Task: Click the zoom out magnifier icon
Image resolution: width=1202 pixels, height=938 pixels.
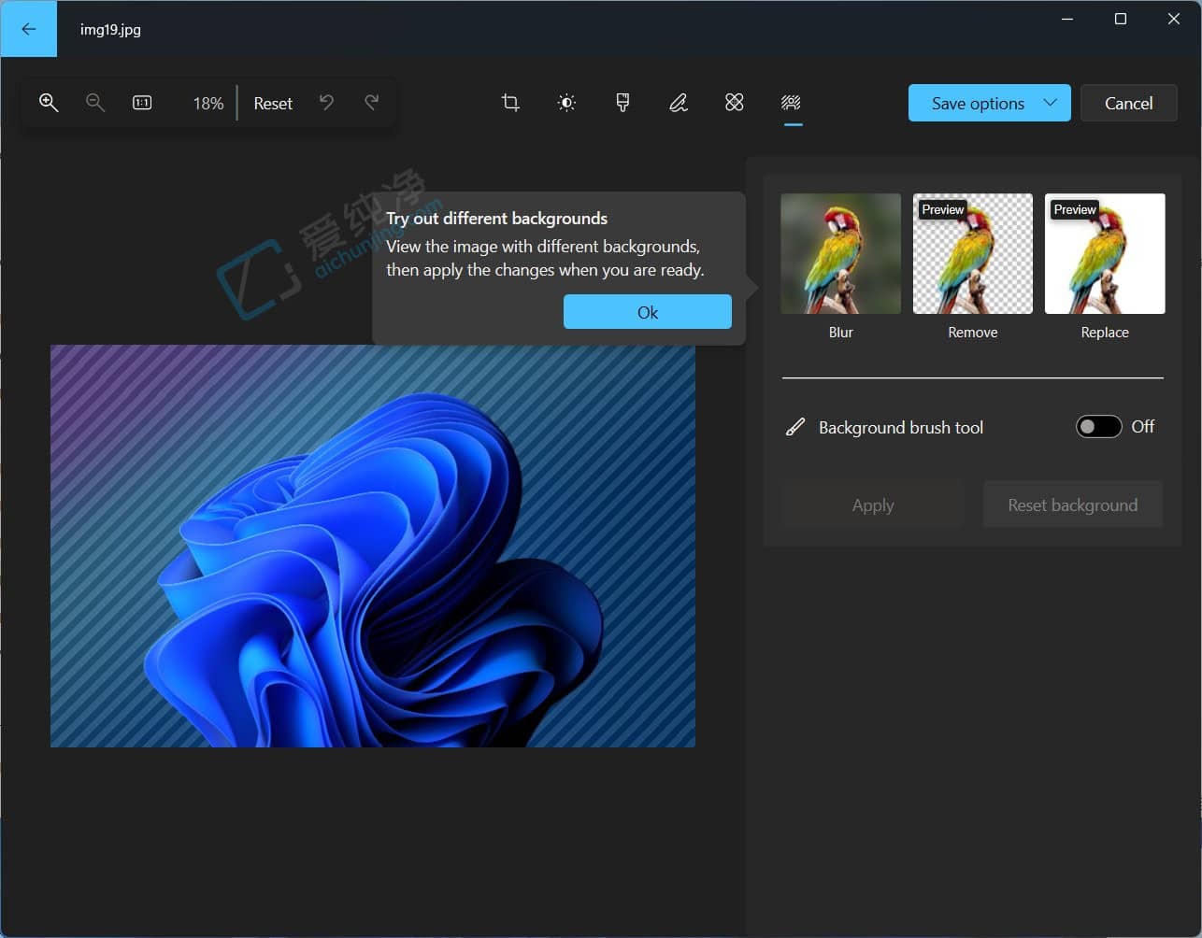Action: (x=94, y=103)
